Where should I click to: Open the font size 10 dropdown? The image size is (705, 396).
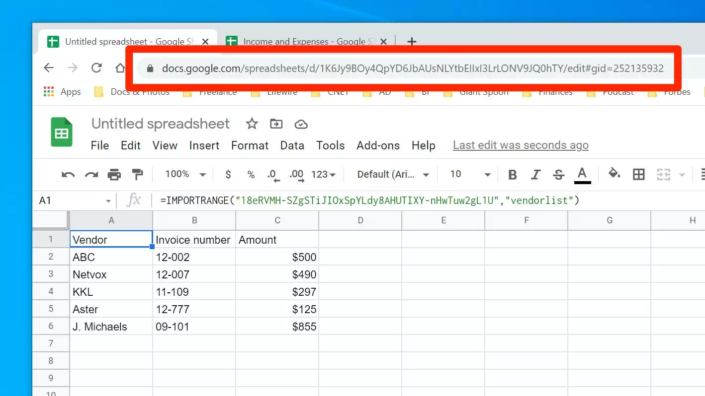[x=470, y=174]
